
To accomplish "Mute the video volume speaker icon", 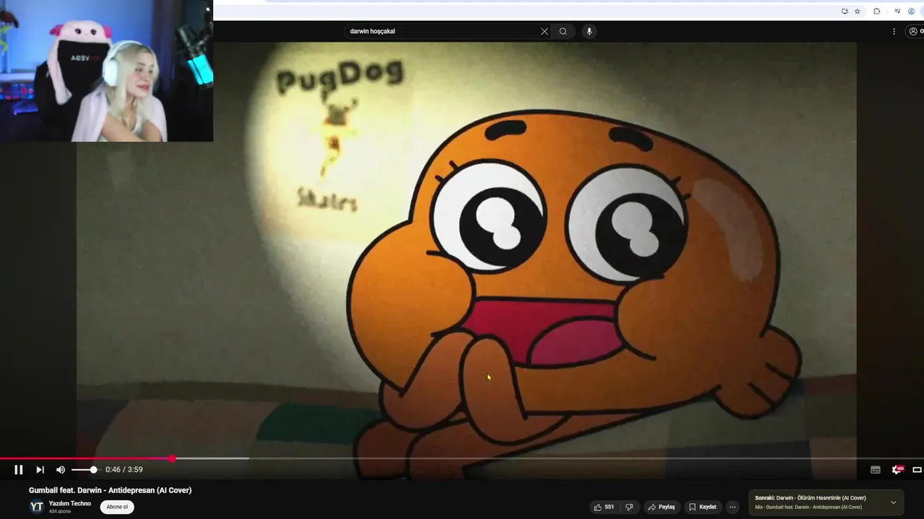I will coord(61,469).
